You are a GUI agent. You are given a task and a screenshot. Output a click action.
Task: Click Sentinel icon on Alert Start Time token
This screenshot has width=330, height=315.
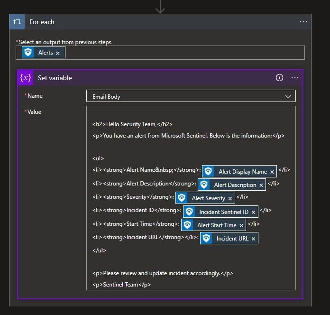[187, 225]
